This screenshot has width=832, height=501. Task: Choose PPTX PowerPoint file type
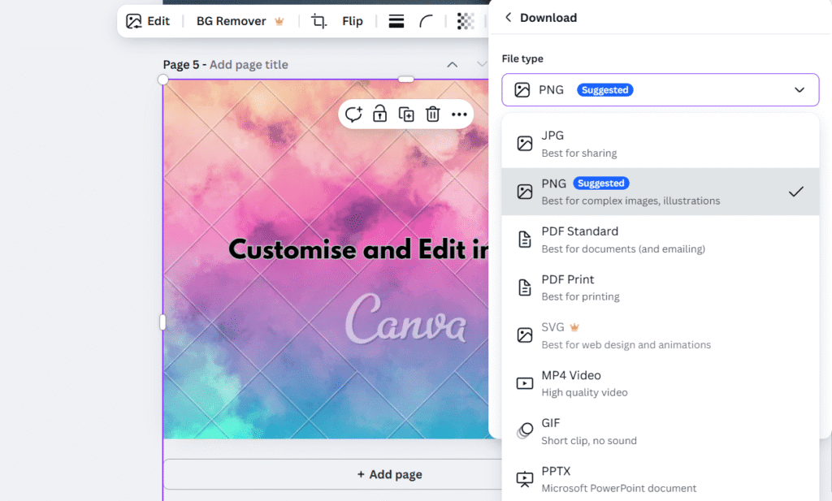point(660,479)
